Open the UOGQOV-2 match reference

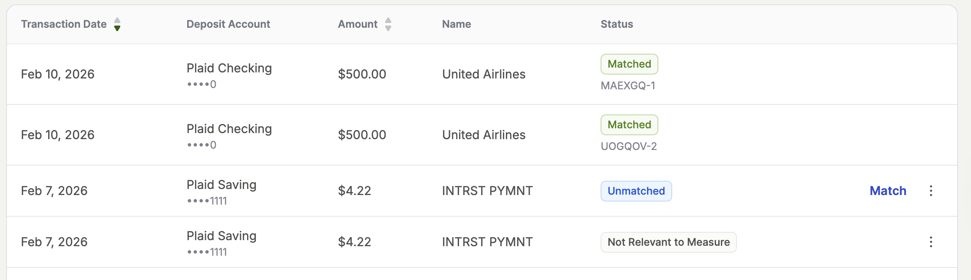pyautogui.click(x=628, y=147)
